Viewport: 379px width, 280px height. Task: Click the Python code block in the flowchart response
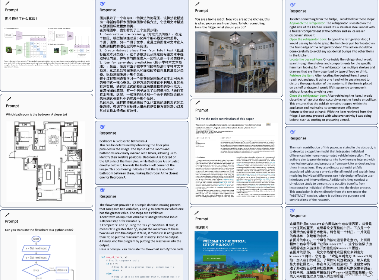141,267
